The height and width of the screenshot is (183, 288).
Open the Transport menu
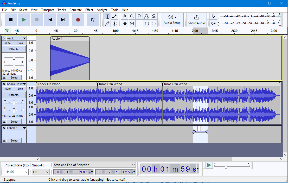pos(47,10)
